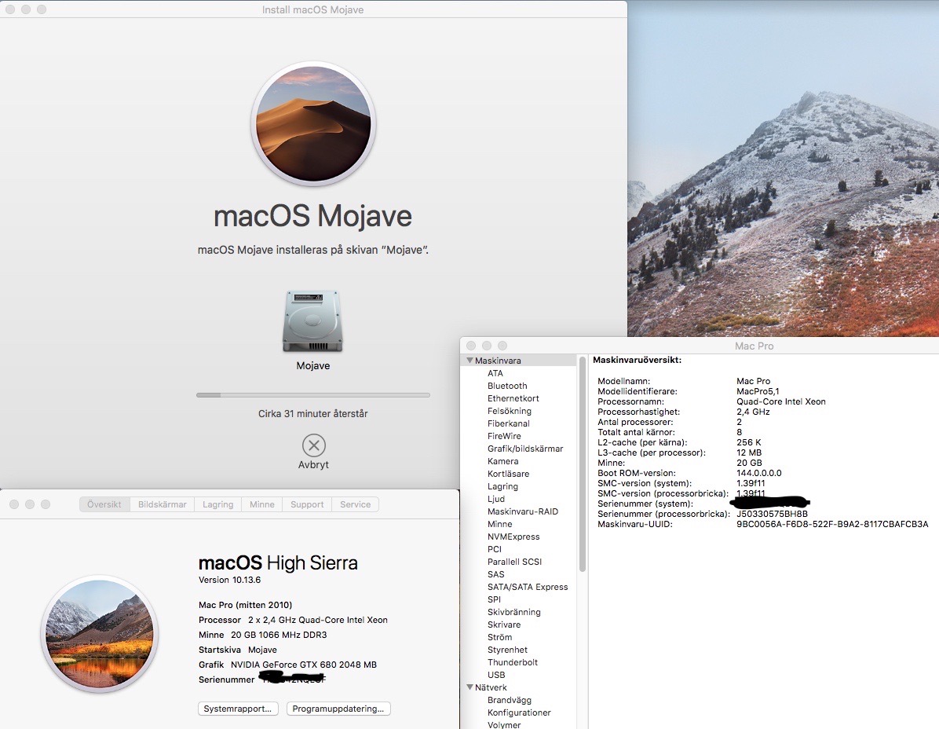The height and width of the screenshot is (729, 939).
Task: Switch to the Översikt tab
Action: point(104,504)
